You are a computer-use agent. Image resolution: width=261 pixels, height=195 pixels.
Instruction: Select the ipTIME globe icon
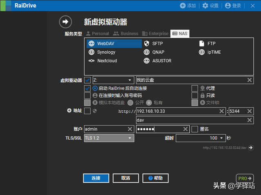pyautogui.click(x=201, y=52)
